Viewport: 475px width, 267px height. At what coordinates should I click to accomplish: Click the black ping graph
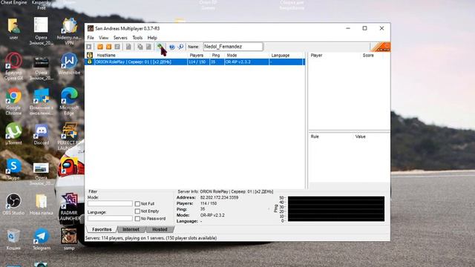click(336, 209)
